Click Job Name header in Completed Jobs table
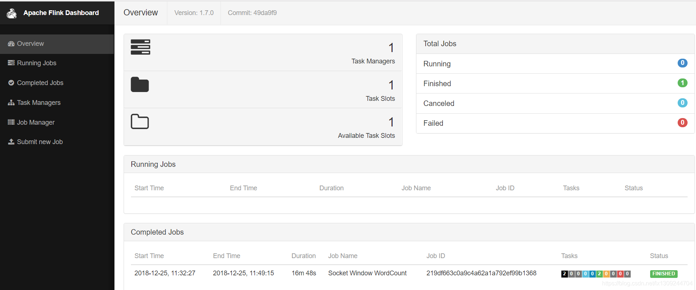Screen dimensions: 696x290 (x=343, y=256)
